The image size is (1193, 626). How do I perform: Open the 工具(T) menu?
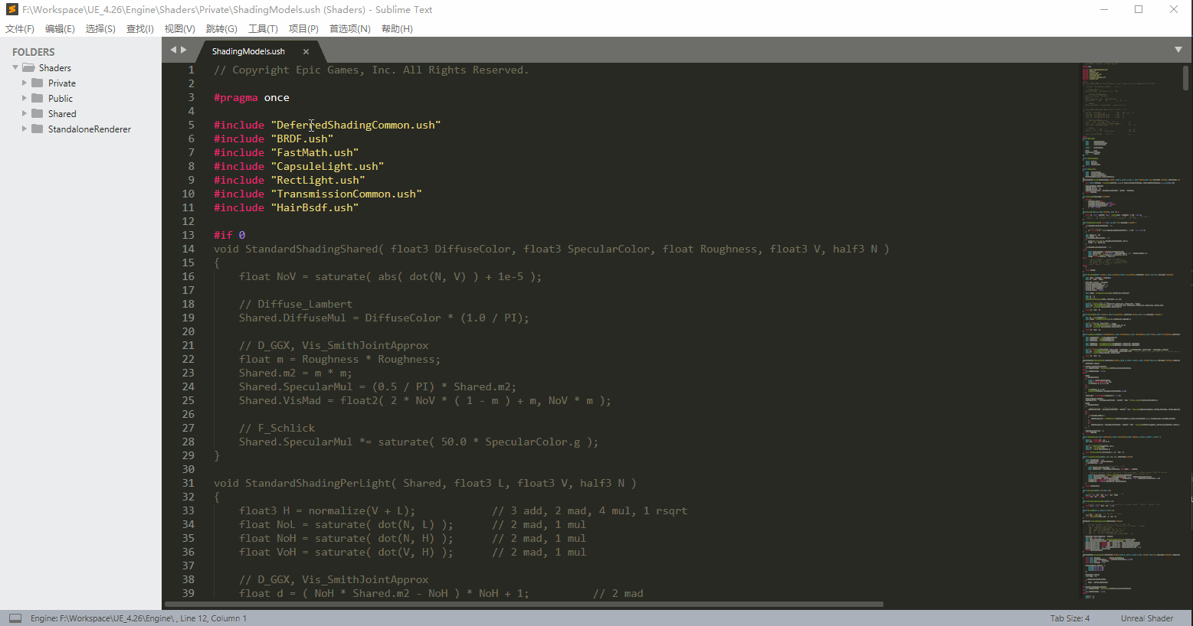263,29
